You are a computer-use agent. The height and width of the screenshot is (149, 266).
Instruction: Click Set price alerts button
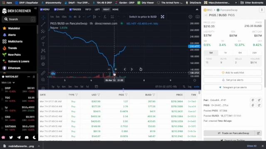233,80
